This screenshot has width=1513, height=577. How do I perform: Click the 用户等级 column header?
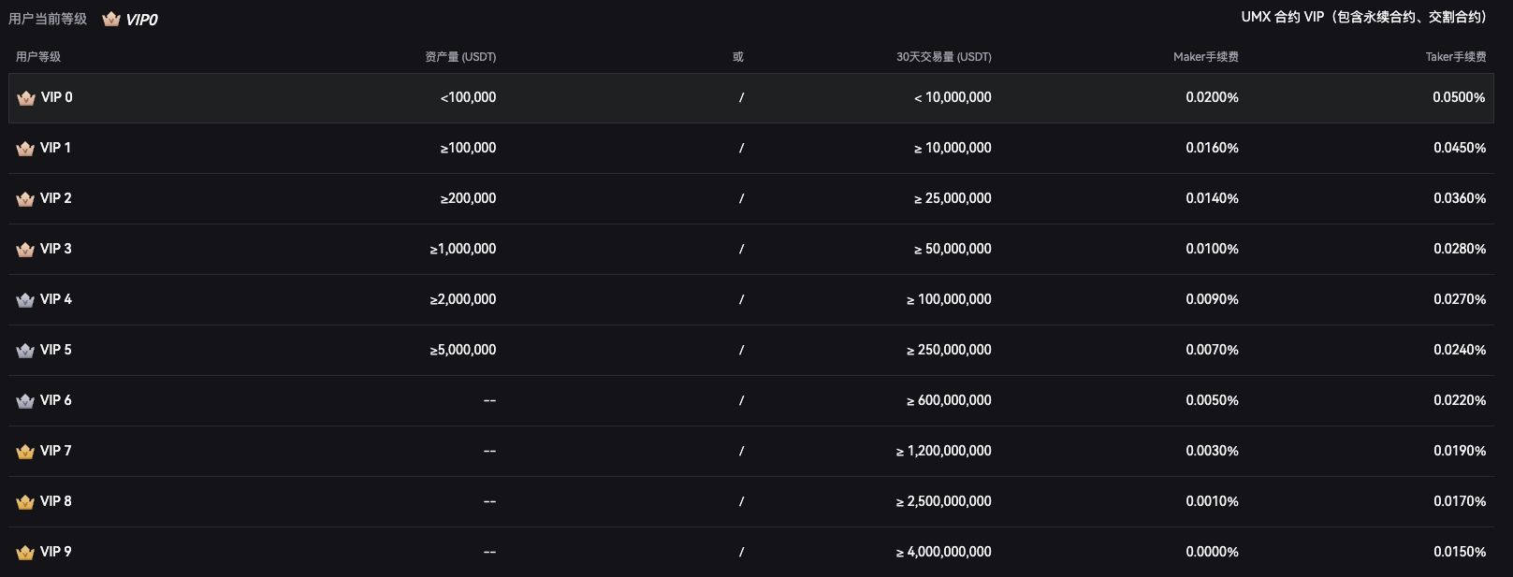coord(38,57)
